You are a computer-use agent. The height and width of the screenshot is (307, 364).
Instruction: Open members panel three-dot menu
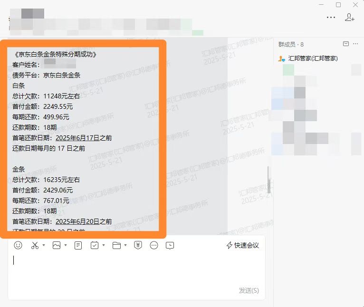[355, 44]
